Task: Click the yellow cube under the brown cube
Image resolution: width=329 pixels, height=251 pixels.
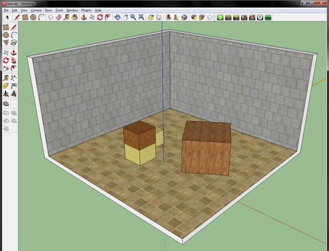Action: pos(140,155)
